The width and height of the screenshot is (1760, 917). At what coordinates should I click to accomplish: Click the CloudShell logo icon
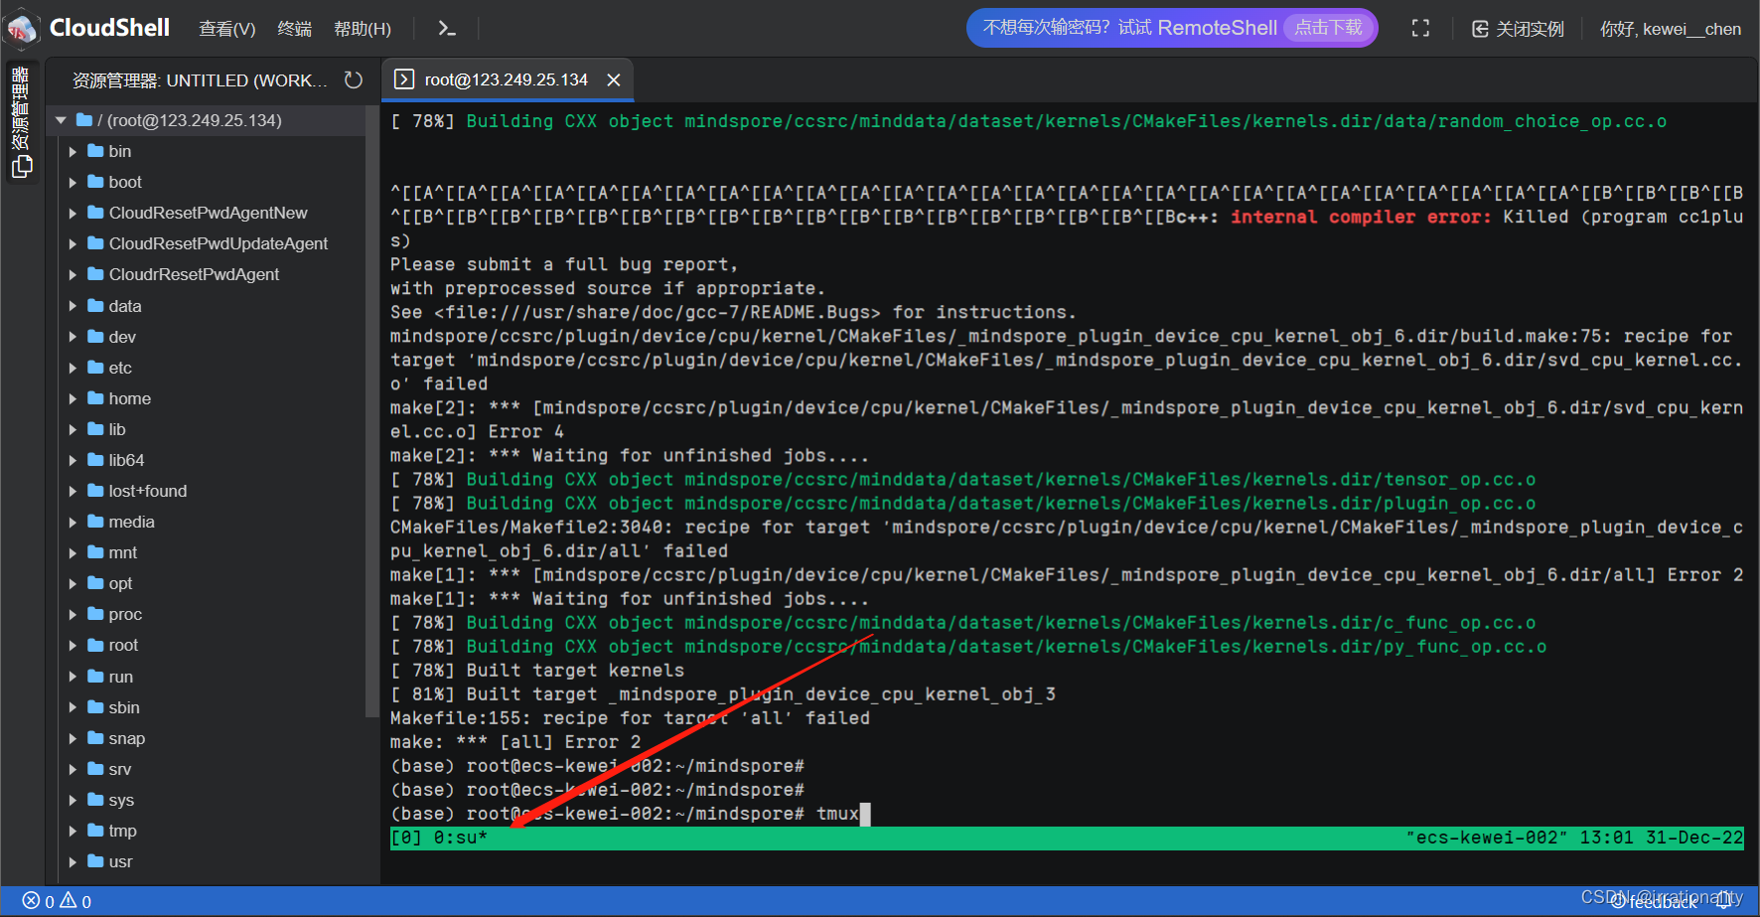[22, 28]
